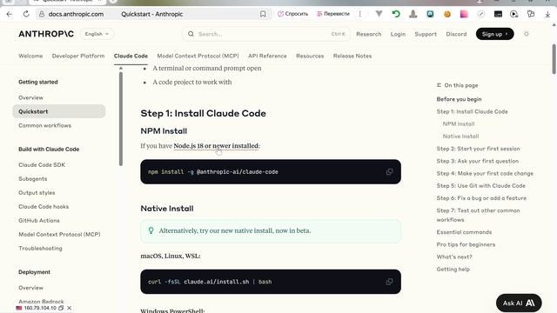The image size is (557, 313).
Task: Open the yellow round face extension
Action: [x=446, y=14]
